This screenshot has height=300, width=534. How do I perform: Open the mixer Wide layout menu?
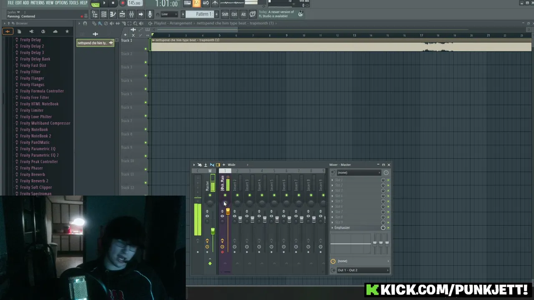pyautogui.click(x=232, y=165)
